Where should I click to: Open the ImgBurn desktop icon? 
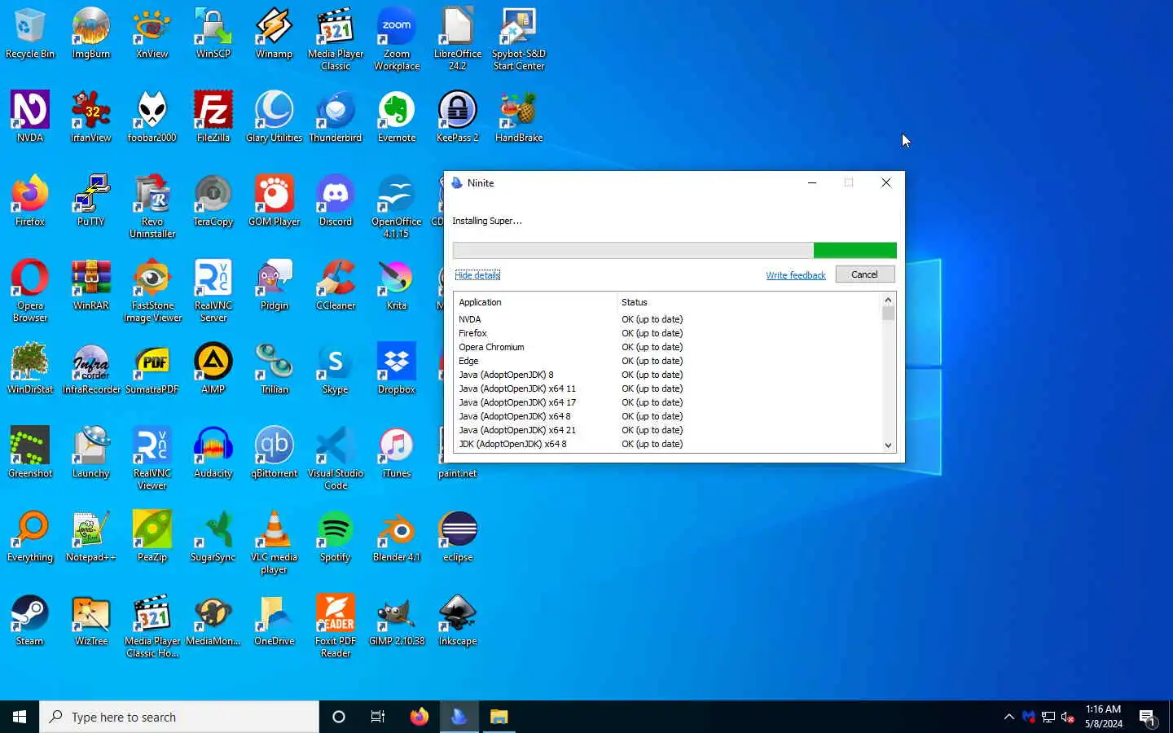pyautogui.click(x=91, y=33)
